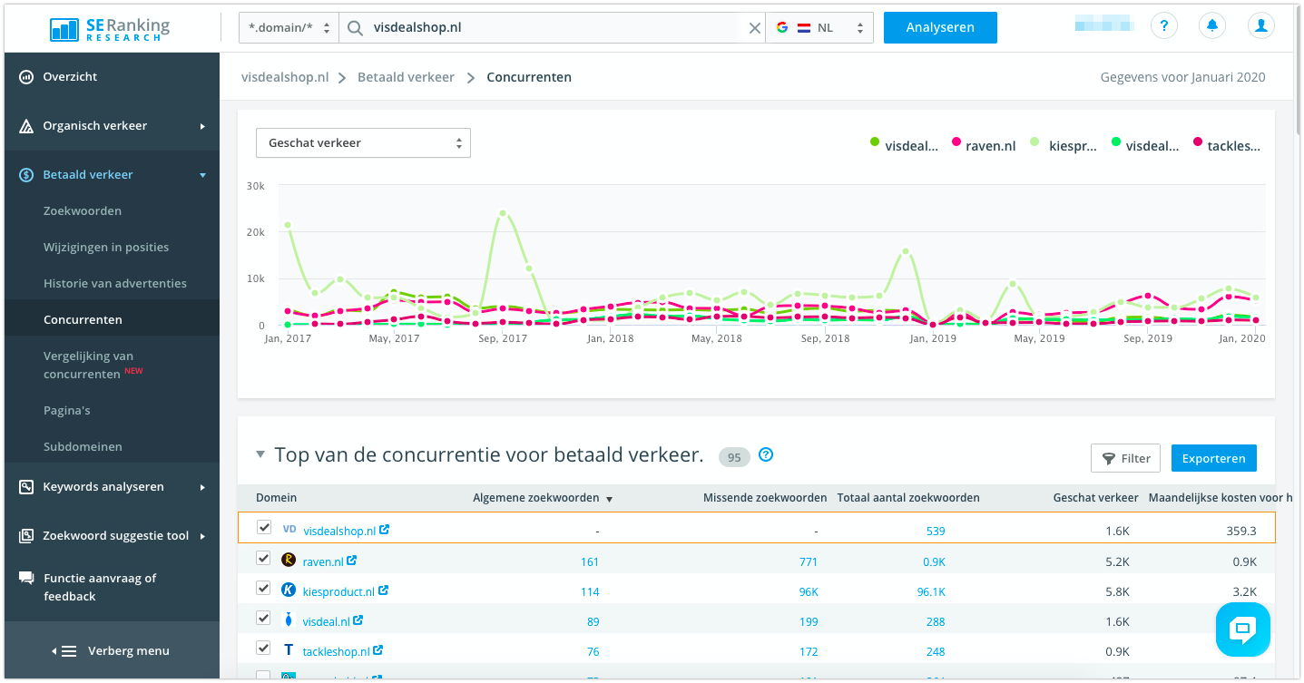The width and height of the screenshot is (1304, 683).
Task: Toggle the raven.nl legend color dot
Action: pyautogui.click(x=956, y=143)
